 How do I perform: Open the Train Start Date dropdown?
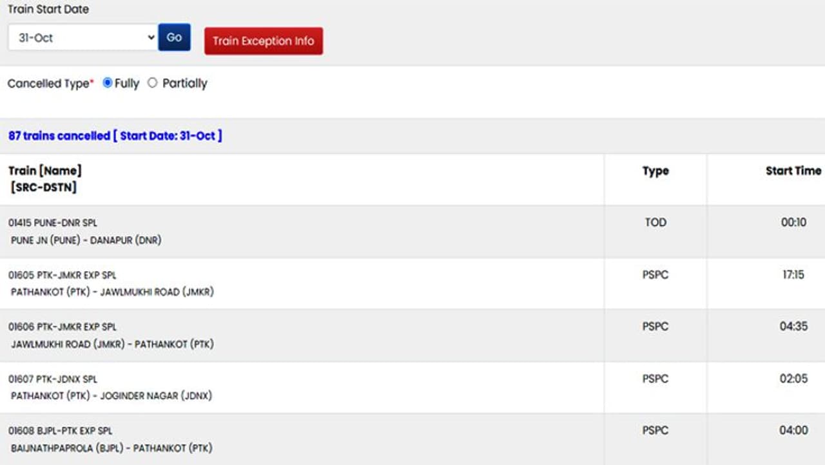pos(82,38)
